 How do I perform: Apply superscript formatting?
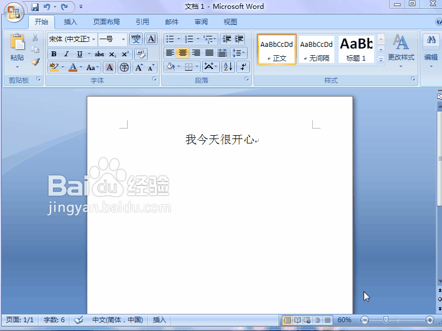125,54
